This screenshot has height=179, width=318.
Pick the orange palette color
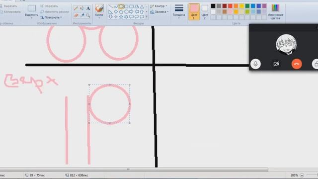tap(236, 6)
